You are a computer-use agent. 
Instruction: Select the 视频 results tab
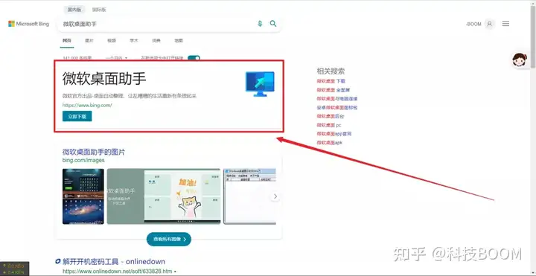tap(112, 41)
